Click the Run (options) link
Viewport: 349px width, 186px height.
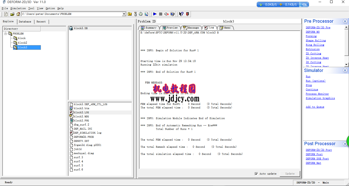coord(316,81)
